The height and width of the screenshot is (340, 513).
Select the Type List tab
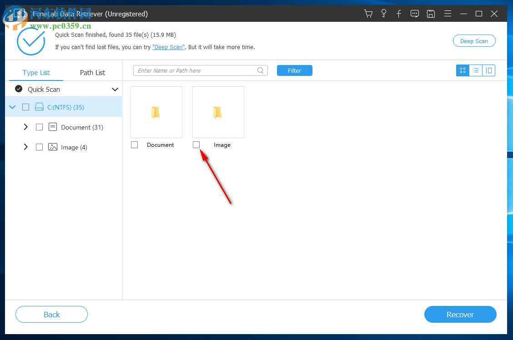pos(36,72)
